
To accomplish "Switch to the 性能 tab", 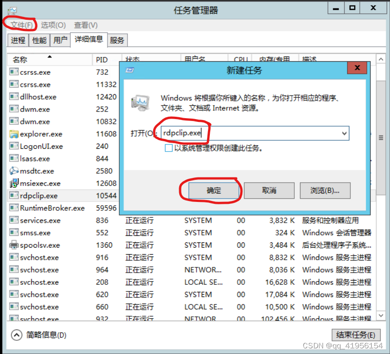I will pos(39,40).
